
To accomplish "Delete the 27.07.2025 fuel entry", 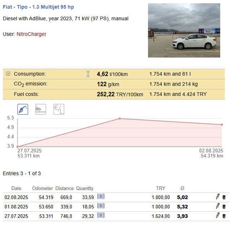I will [x=224, y=216].
